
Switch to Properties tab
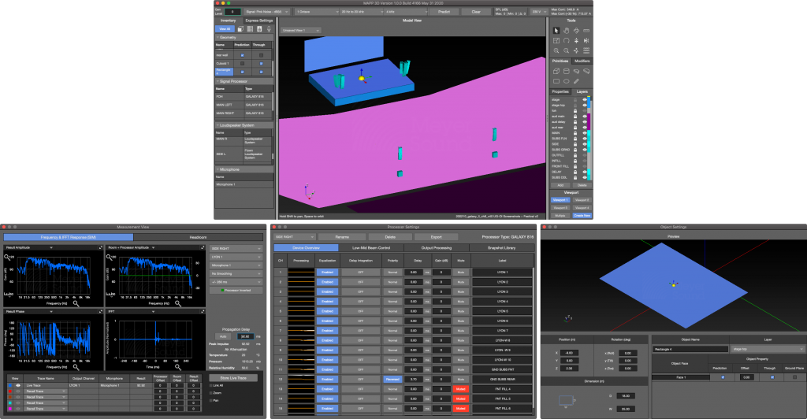point(560,91)
